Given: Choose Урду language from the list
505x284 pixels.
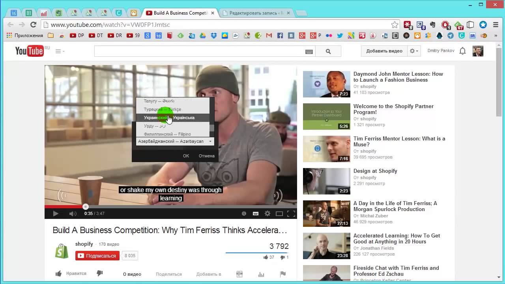Looking at the screenshot, I should pos(173,126).
